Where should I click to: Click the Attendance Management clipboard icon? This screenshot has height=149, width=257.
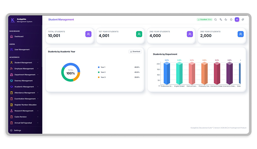point(11,93)
